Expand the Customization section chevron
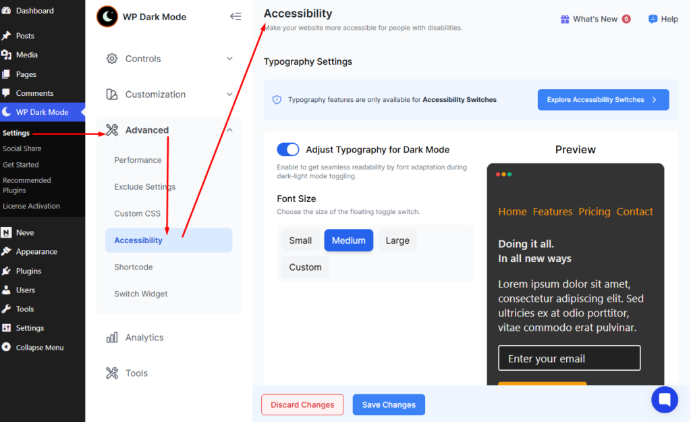Viewport: 691px width, 422px height. [229, 95]
